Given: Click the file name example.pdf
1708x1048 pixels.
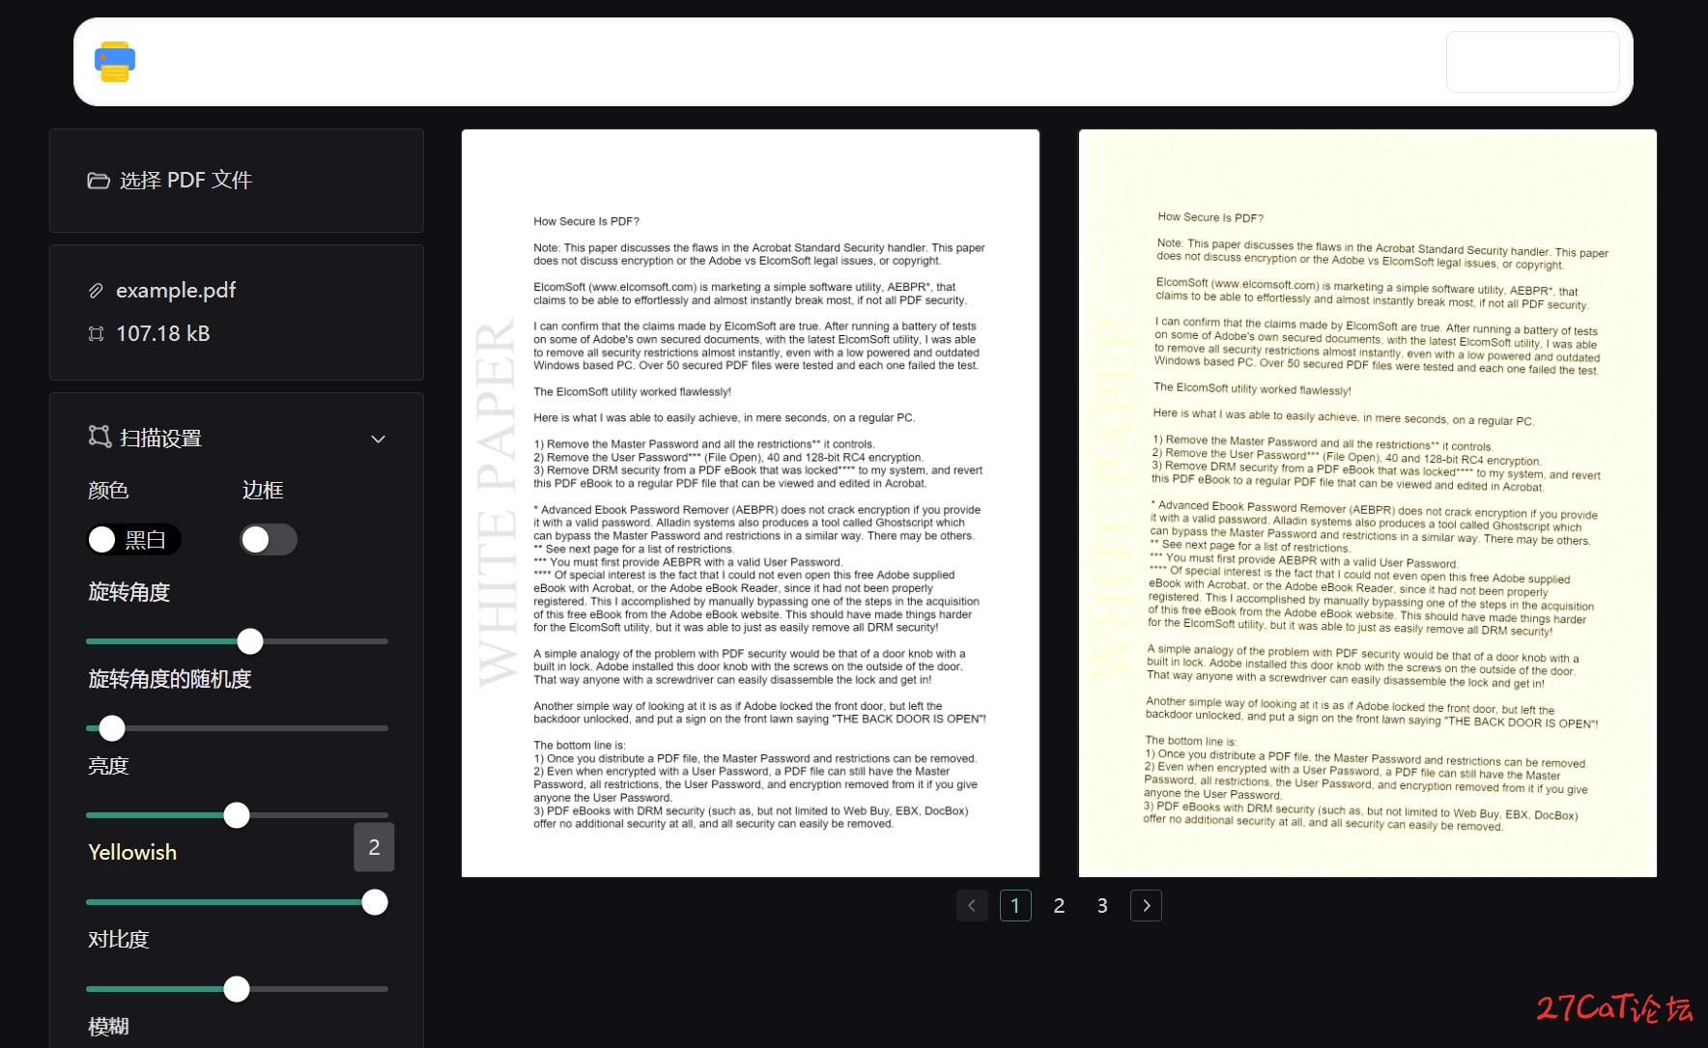Looking at the screenshot, I should [x=176, y=291].
